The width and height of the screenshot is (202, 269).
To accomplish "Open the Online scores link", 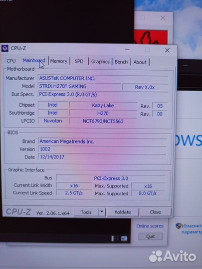I will point(150,226).
